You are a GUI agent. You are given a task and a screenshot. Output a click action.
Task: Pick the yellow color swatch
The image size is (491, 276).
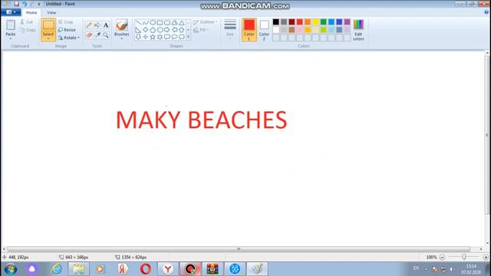315,21
